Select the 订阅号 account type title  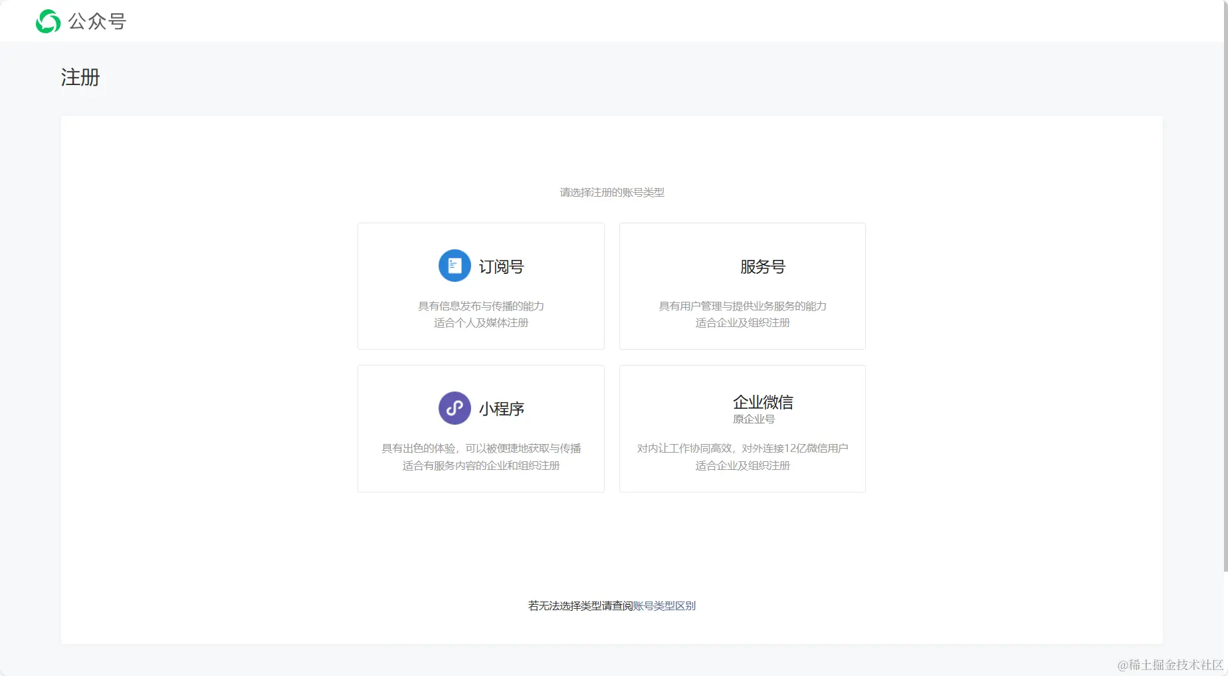click(x=502, y=267)
